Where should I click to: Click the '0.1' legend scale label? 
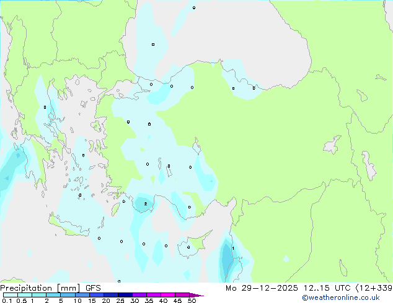[x=7, y=301]
